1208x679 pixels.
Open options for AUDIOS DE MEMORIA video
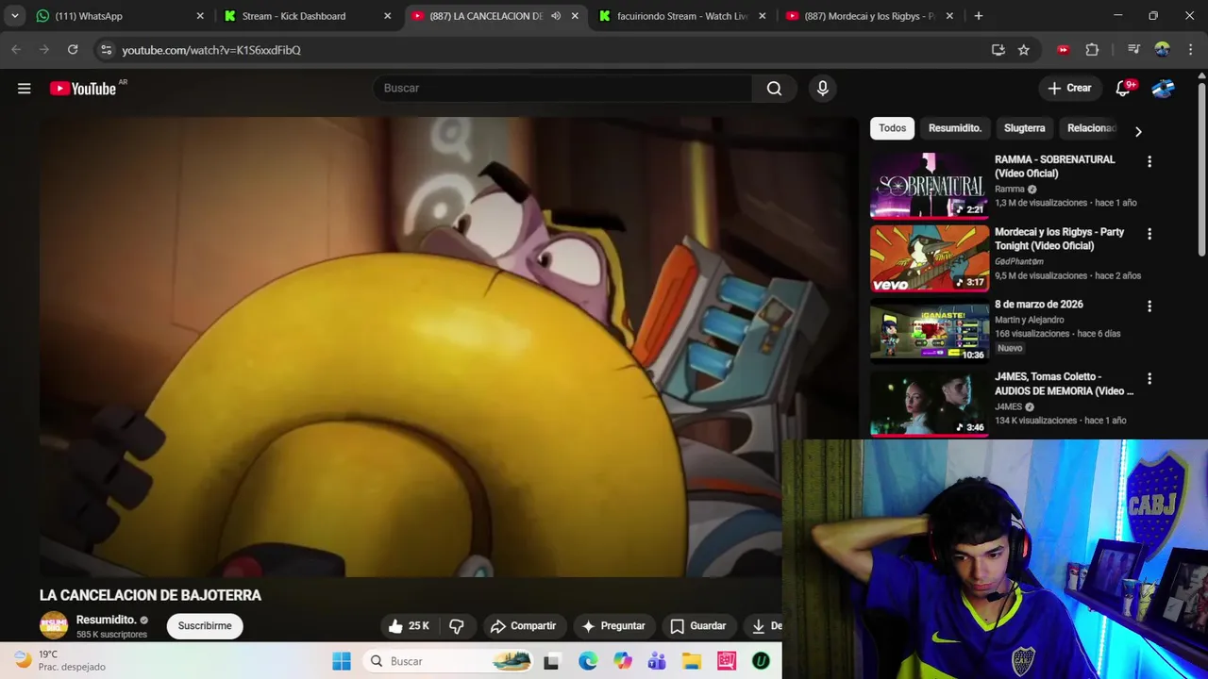[x=1149, y=379]
